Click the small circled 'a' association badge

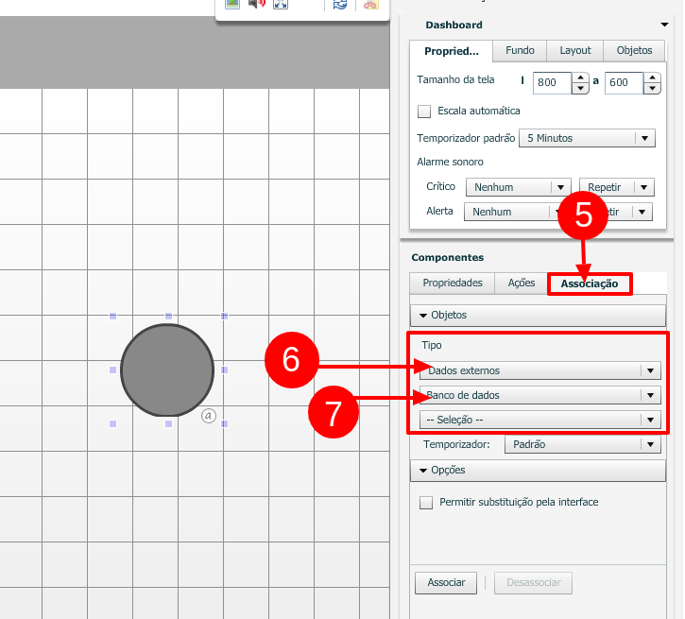tap(209, 416)
